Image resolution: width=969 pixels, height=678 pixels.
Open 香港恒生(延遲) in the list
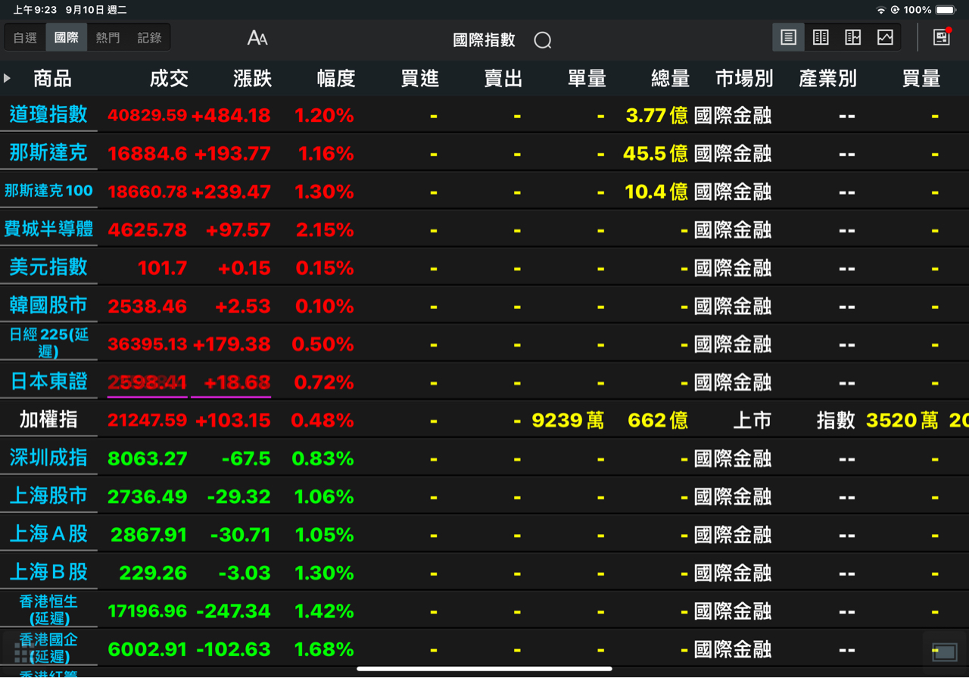[48, 610]
